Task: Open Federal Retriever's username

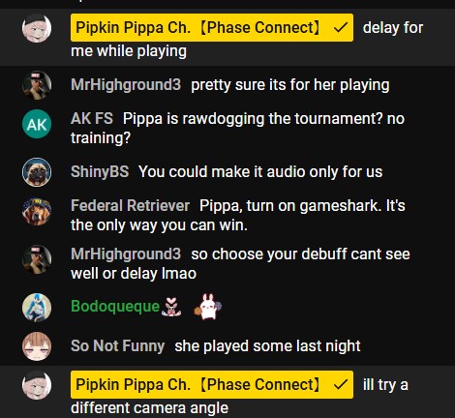Action: [x=130, y=206]
